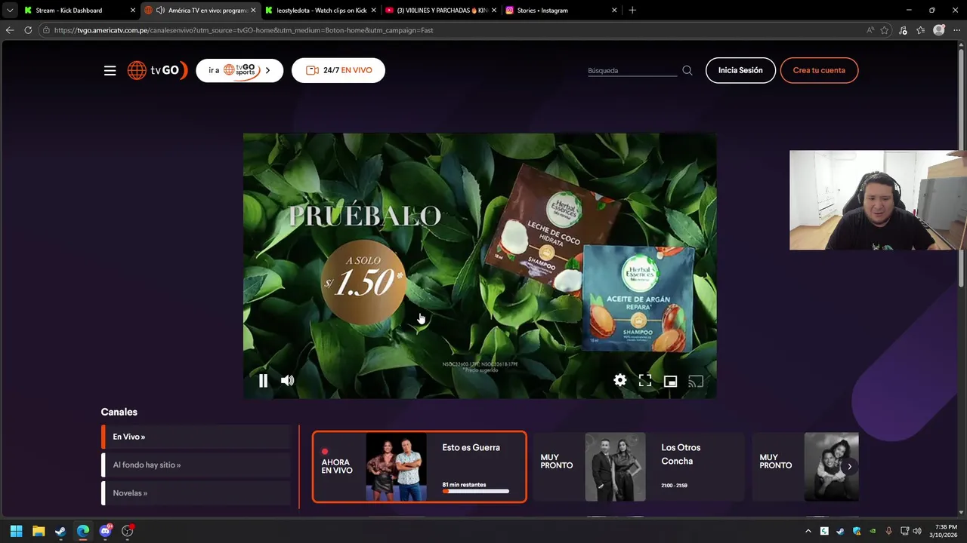Open the favorites list icon
Viewport: 967px width, 543px height.
[921, 30]
